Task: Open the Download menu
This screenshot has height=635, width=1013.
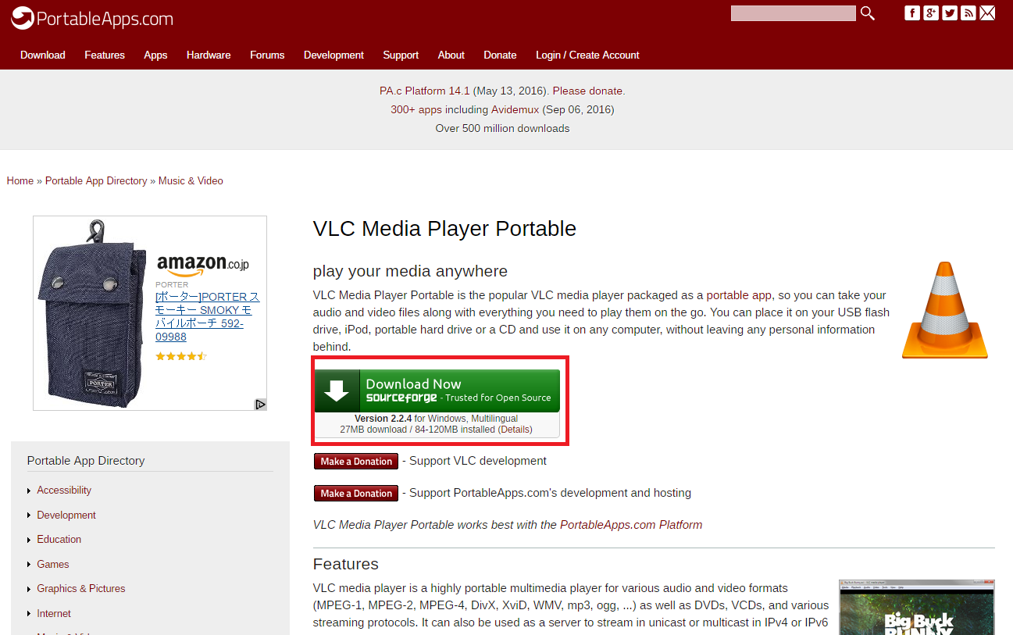Action: pyautogui.click(x=43, y=55)
